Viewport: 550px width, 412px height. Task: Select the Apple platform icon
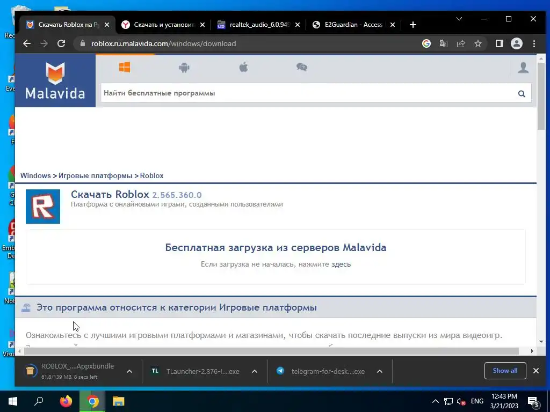[243, 67]
